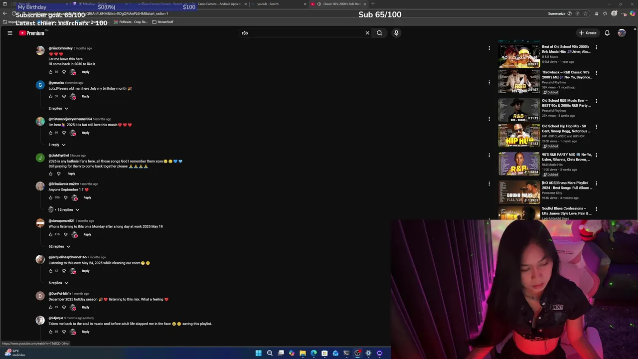The width and height of the screenshot is (638, 359).
Task: Open @ciaraspence821 channel link
Action: (61, 221)
